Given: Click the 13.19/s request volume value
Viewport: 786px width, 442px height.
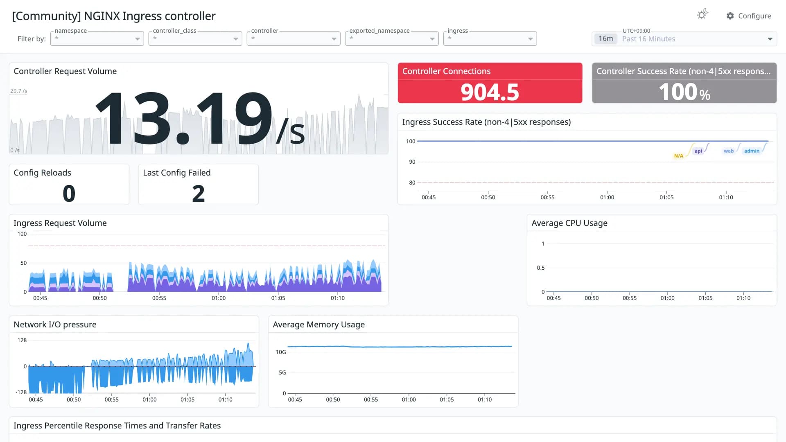Looking at the screenshot, I should click(200, 119).
